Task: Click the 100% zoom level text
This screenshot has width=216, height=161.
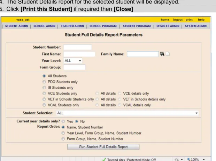Action: pos(195,160)
